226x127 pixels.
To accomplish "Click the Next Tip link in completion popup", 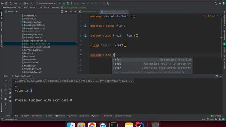I will point(181,72).
